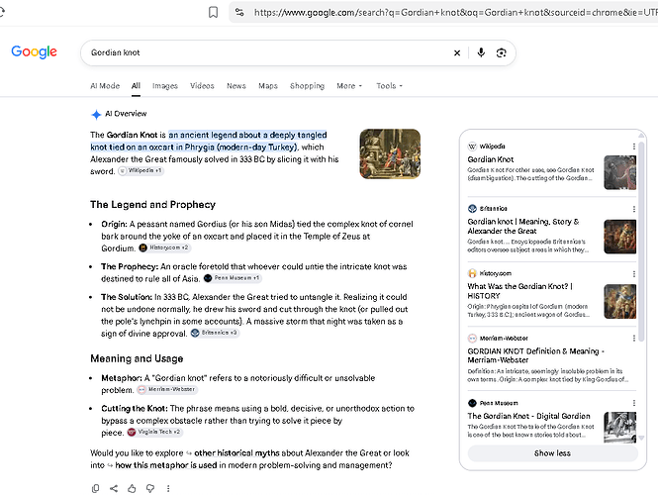
Task: Start voice search with the microphone icon
Action: 481,52
